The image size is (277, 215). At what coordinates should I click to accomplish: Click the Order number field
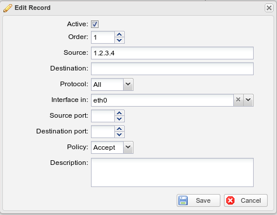pyautogui.click(x=103, y=37)
